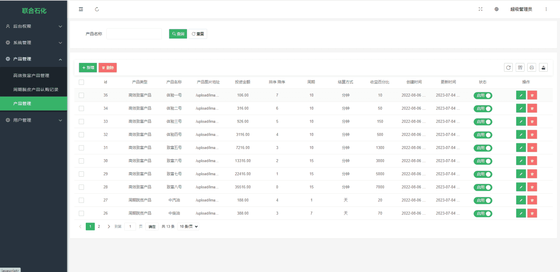Open the column filter grid icon
This screenshot has height=272, width=560.
click(x=520, y=67)
